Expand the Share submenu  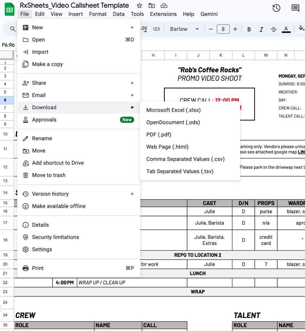79,83
